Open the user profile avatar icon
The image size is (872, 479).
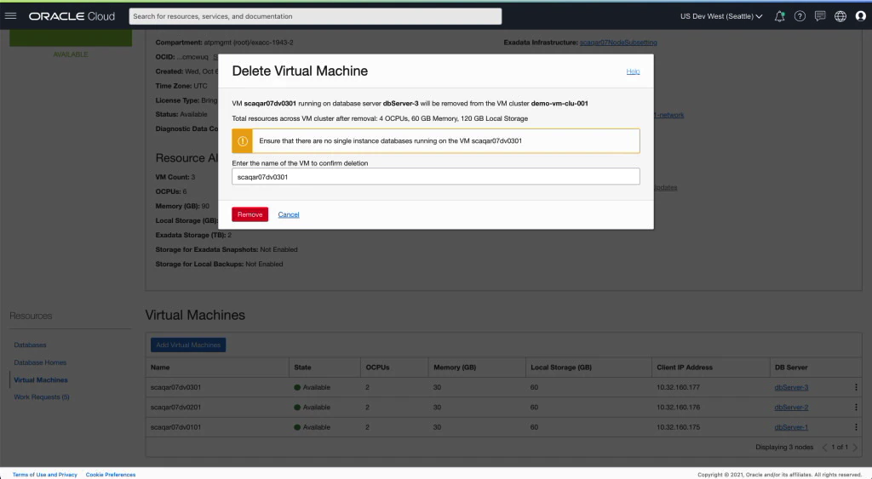coord(860,16)
